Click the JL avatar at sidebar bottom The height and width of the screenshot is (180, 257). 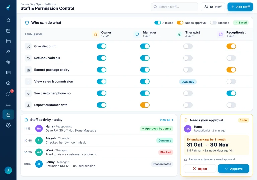point(8,170)
